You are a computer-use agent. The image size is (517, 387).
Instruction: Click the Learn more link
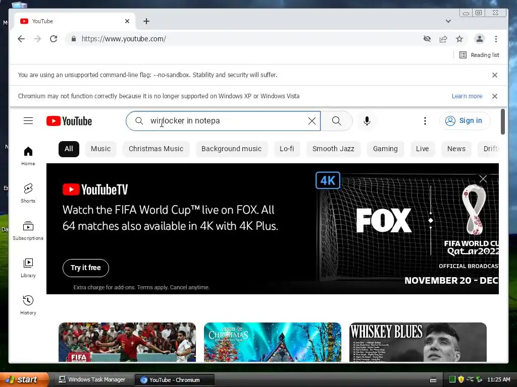[x=467, y=96]
